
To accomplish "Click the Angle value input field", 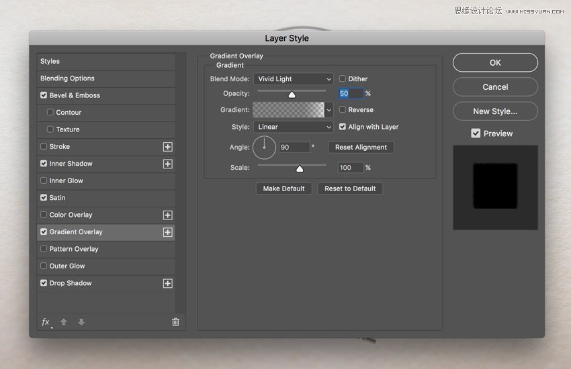I will [x=294, y=147].
